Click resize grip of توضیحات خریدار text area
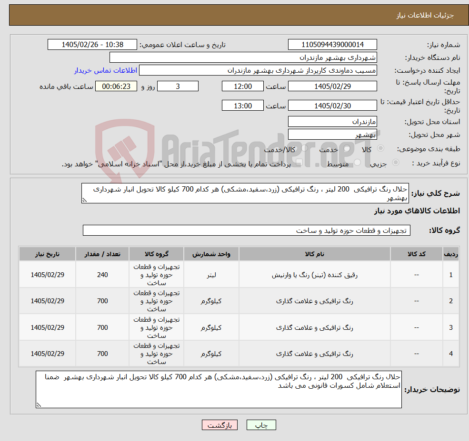469x441 pixels. coord(39,405)
